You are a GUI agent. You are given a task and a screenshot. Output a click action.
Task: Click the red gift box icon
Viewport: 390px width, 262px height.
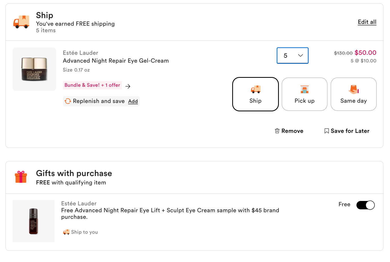pos(21,177)
